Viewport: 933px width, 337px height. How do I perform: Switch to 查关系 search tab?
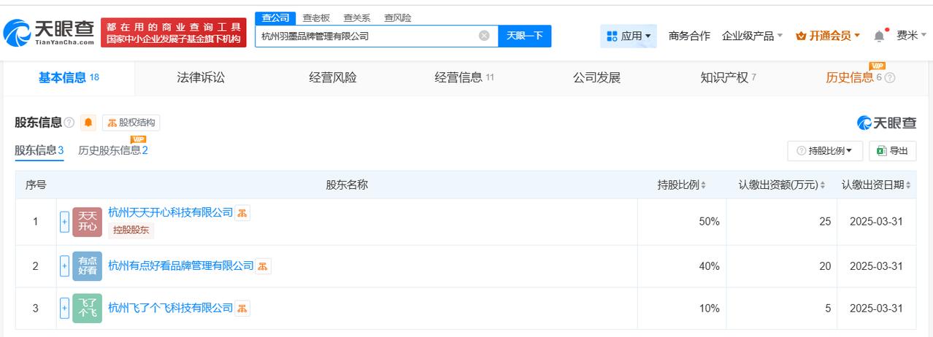tap(357, 18)
